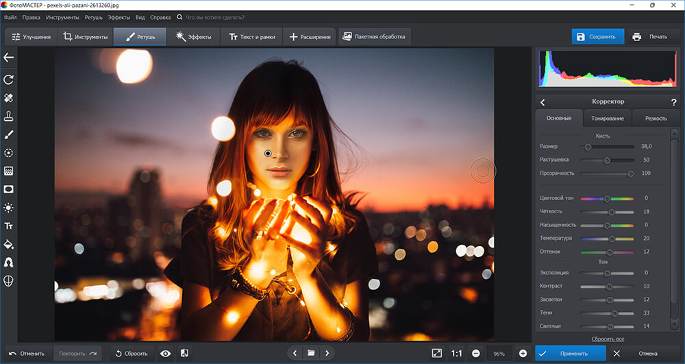Adjust the Температура slider
This screenshot has width=685, height=364.
tap(607, 239)
